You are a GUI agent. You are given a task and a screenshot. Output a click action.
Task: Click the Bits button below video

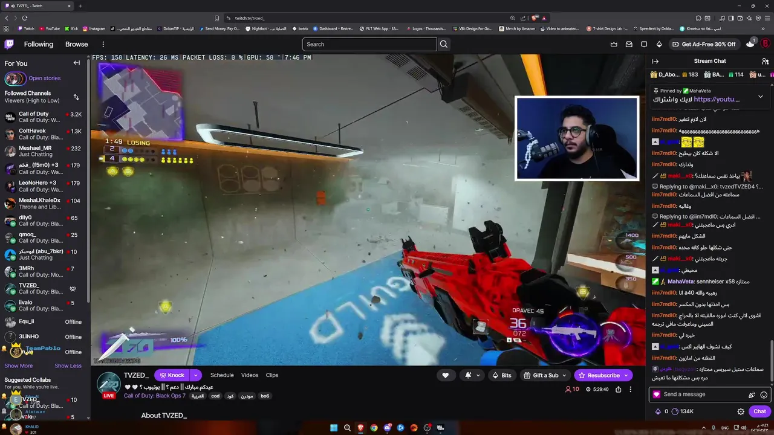[502, 375]
